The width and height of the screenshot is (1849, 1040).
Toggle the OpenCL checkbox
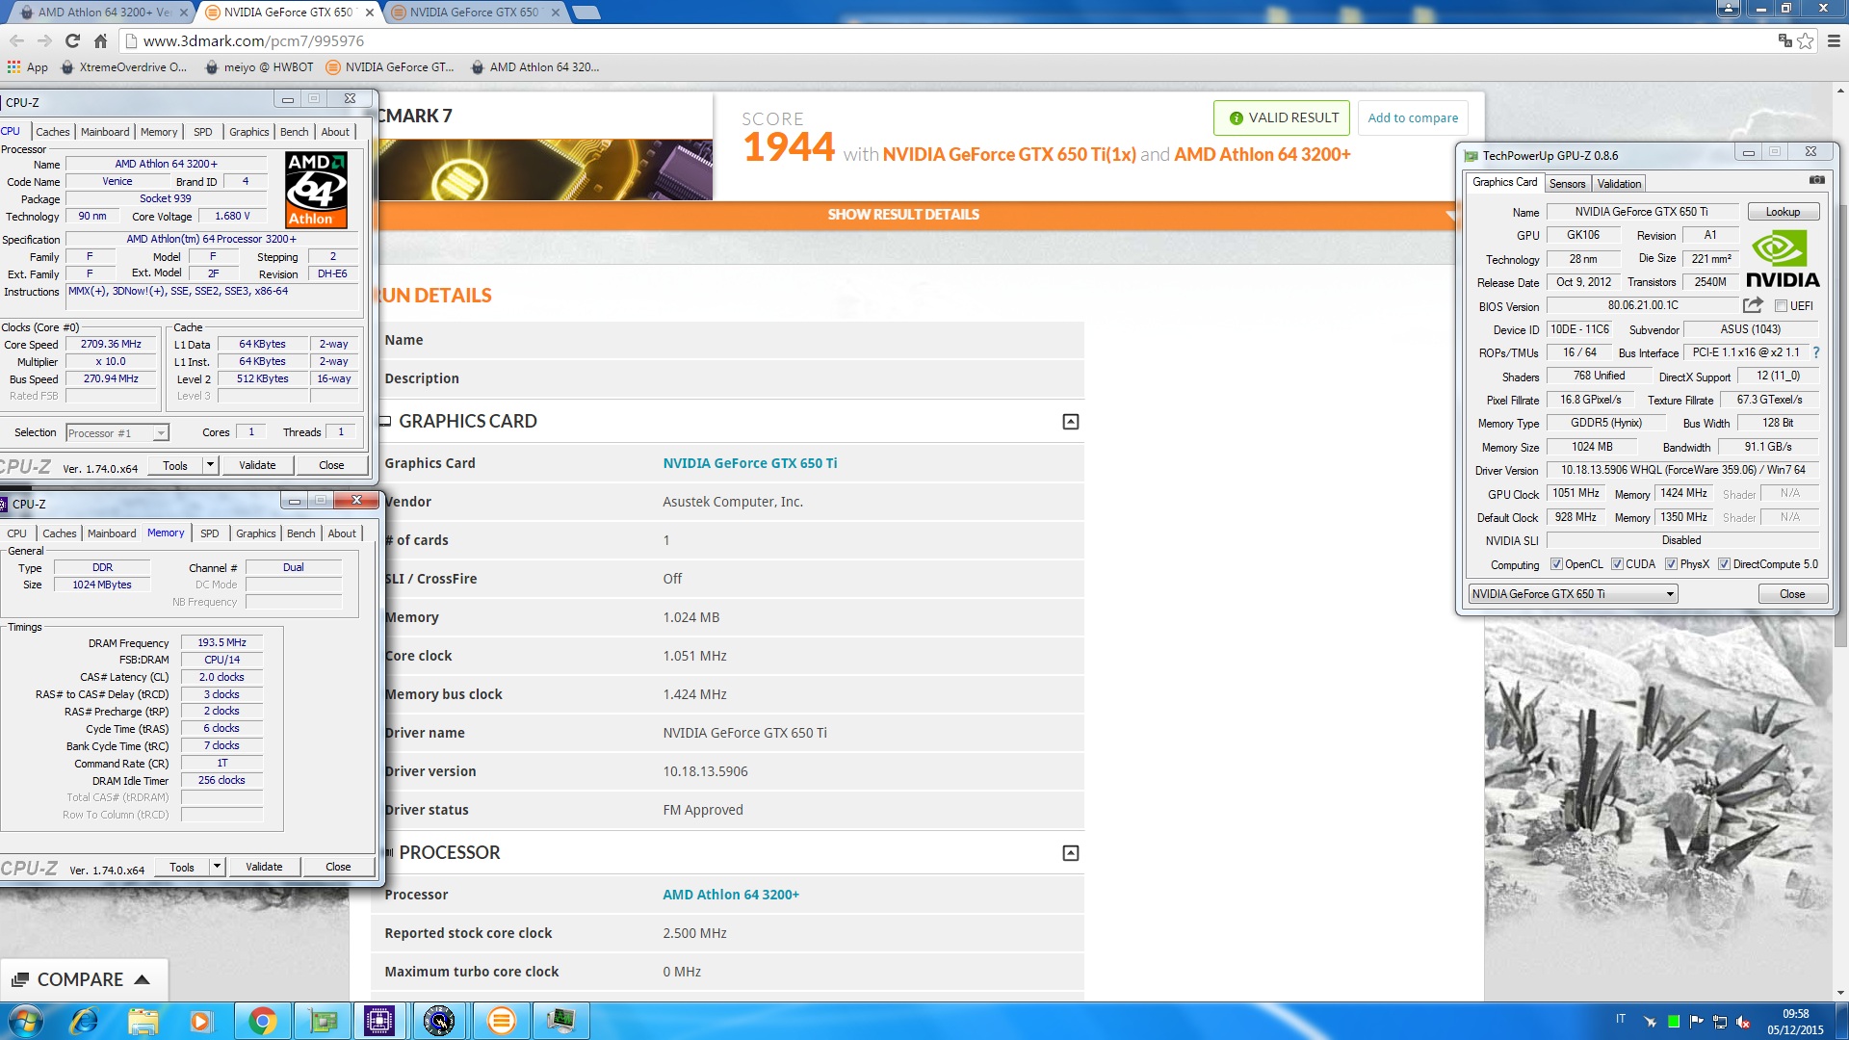[1556, 564]
